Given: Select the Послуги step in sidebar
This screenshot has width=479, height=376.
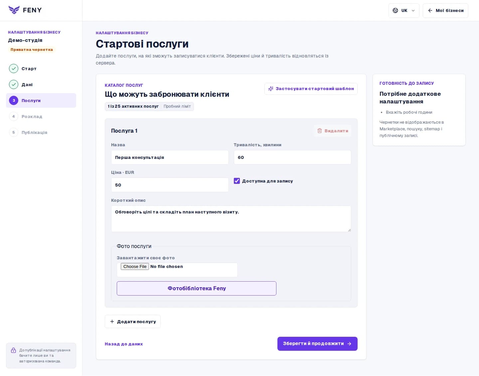Looking at the screenshot, I should [x=41, y=100].
